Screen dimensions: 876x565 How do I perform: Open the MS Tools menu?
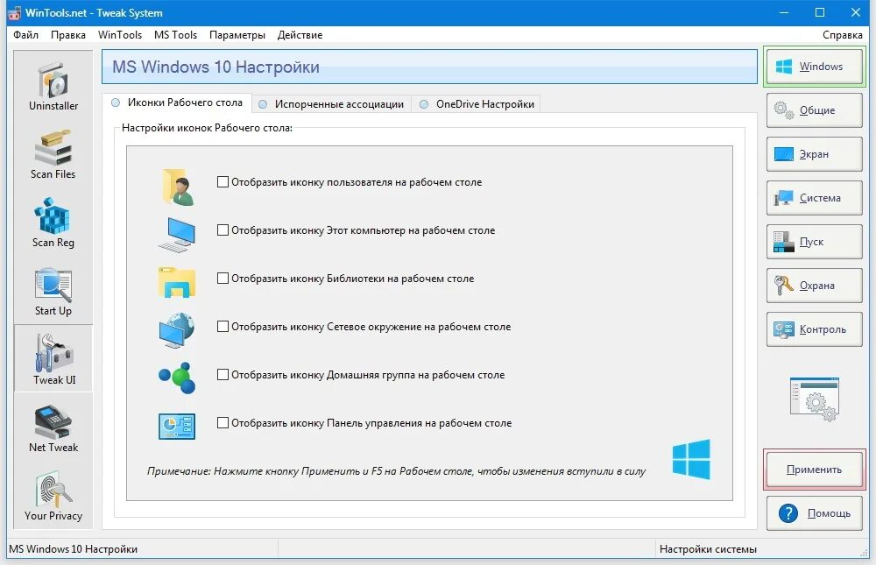175,35
